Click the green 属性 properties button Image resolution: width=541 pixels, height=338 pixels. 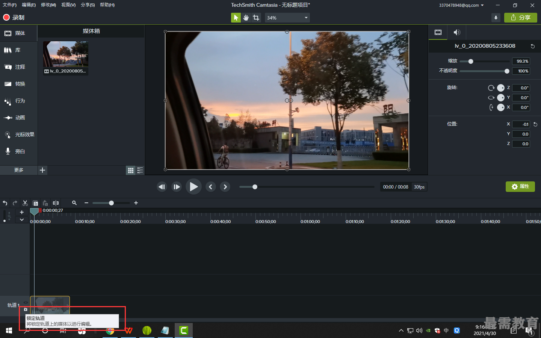tap(520, 187)
